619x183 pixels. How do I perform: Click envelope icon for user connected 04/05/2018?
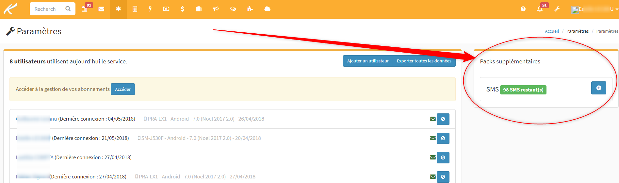(x=433, y=119)
